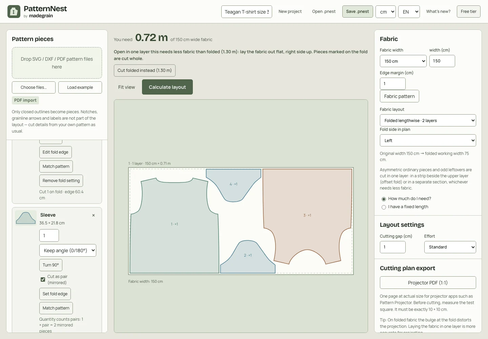488x339 pixels.
Task: Open the Fabric layout dropdown
Action: pyautogui.click(x=428, y=120)
